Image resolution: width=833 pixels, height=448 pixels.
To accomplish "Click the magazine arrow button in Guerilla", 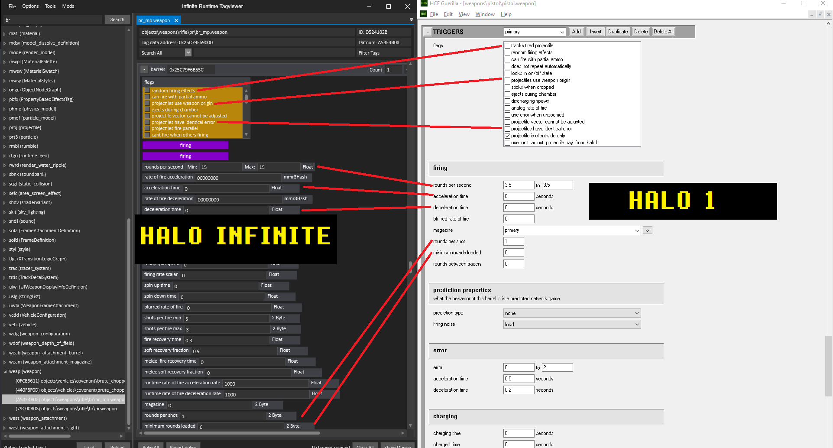I will coord(647,230).
